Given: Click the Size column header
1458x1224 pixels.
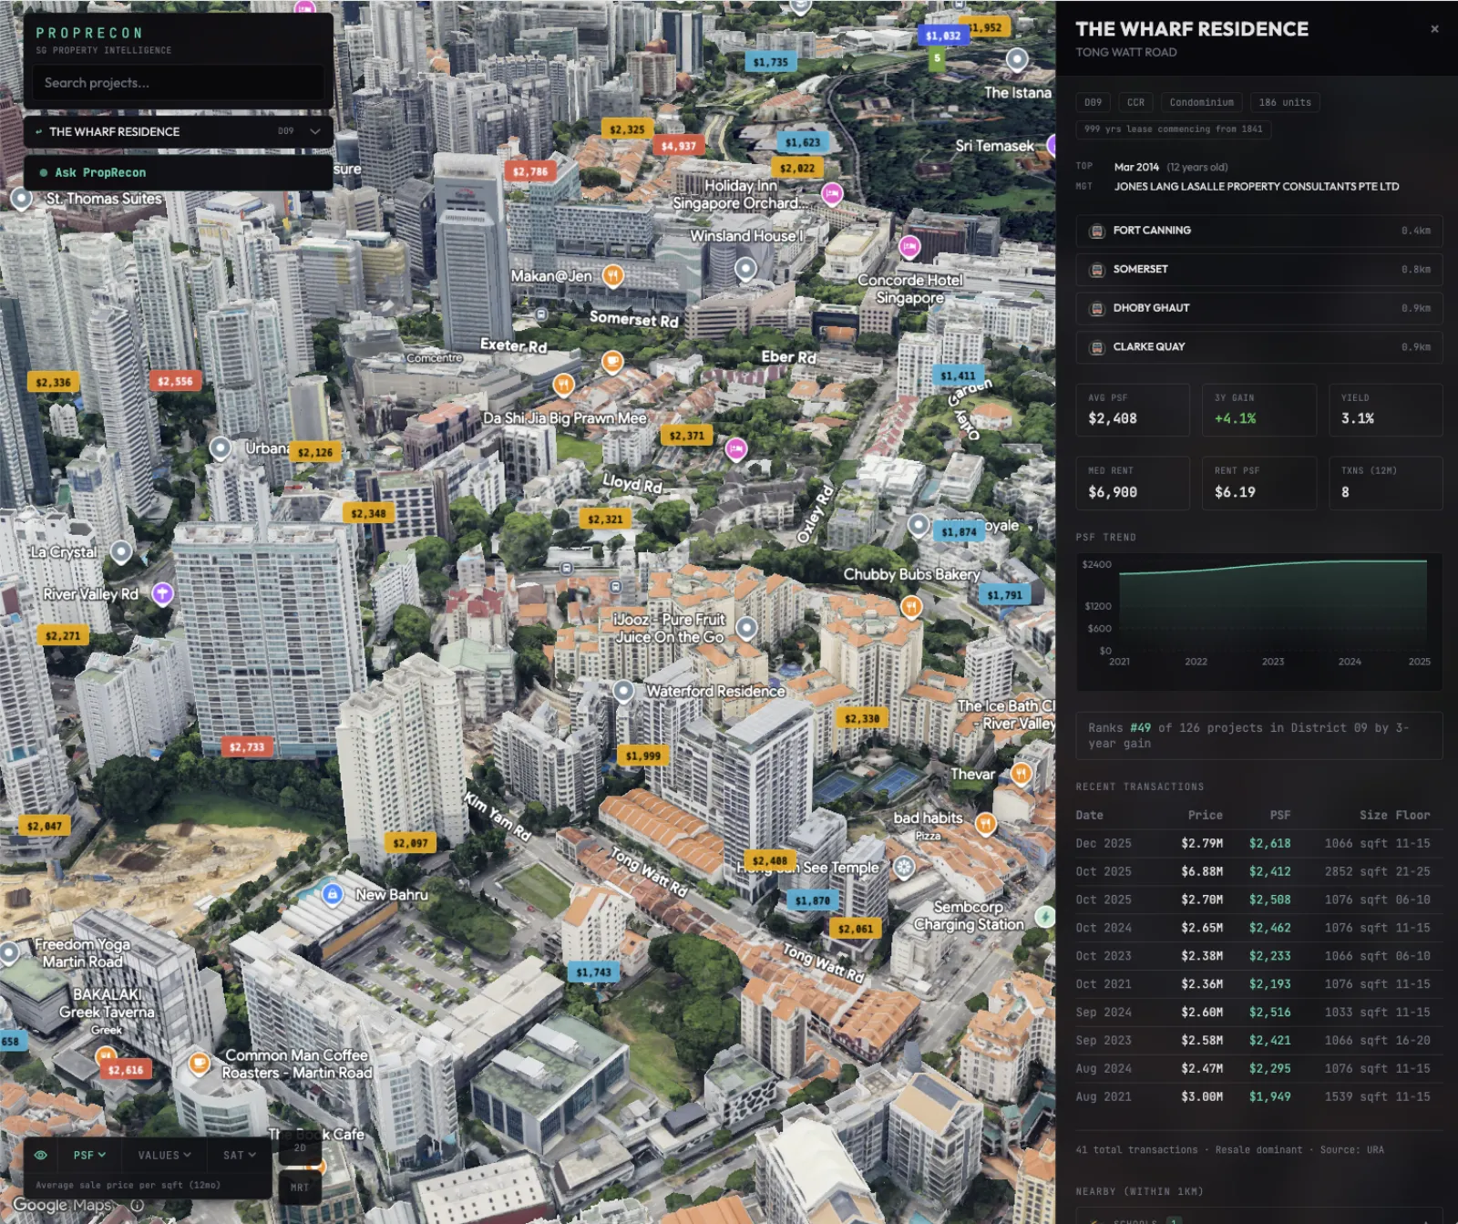Looking at the screenshot, I should click(1373, 816).
